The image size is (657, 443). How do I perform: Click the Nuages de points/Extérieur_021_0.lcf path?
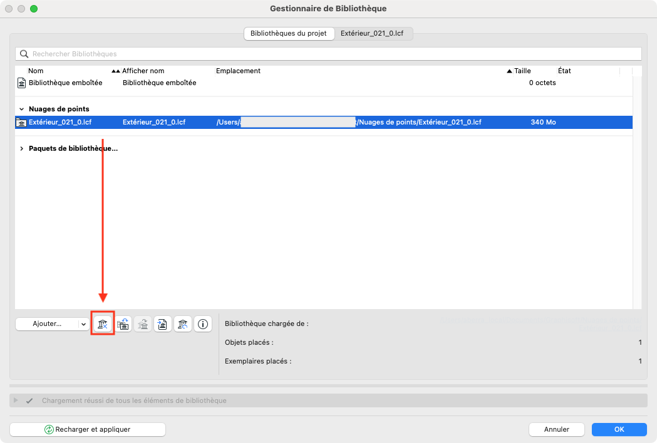pyautogui.click(x=420, y=122)
